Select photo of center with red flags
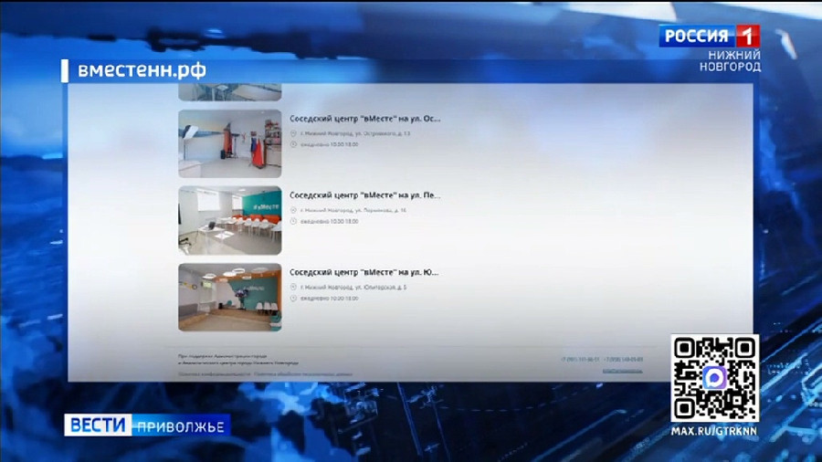 click(229, 143)
